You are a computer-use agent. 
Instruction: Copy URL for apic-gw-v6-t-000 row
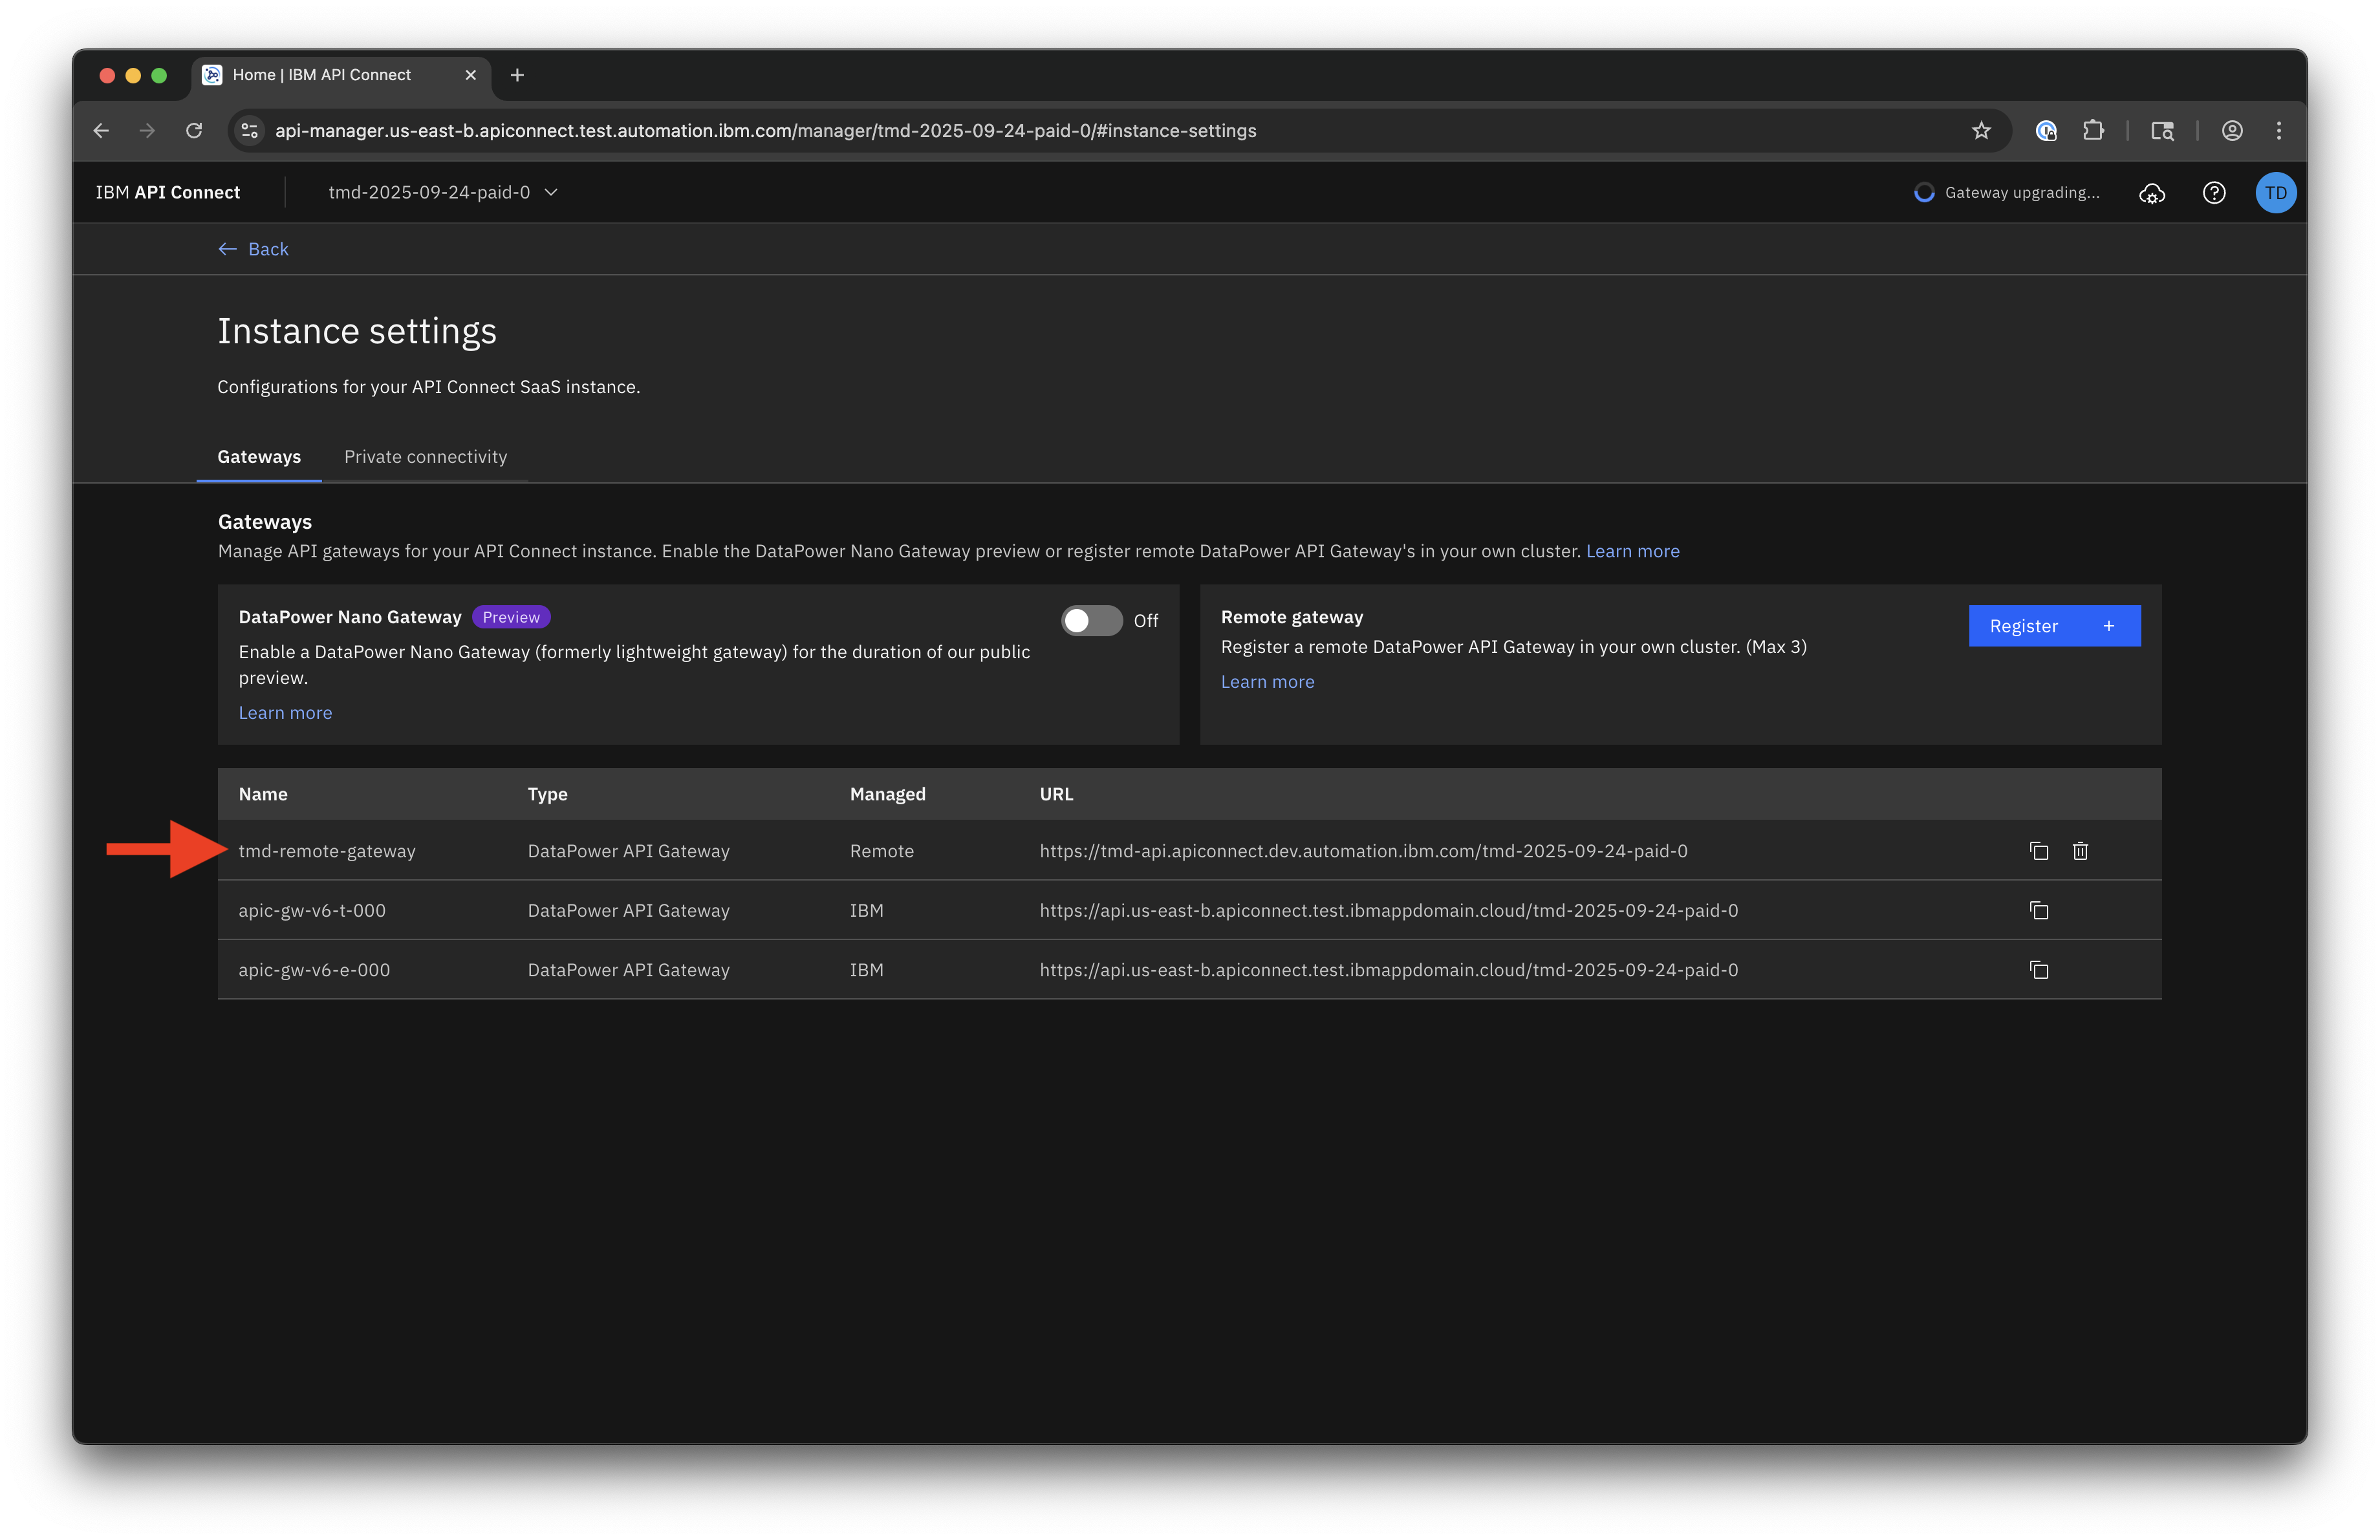pos(2039,910)
